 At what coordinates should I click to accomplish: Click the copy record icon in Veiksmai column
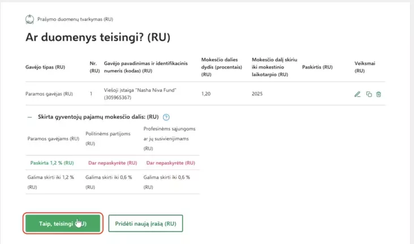coord(369,94)
